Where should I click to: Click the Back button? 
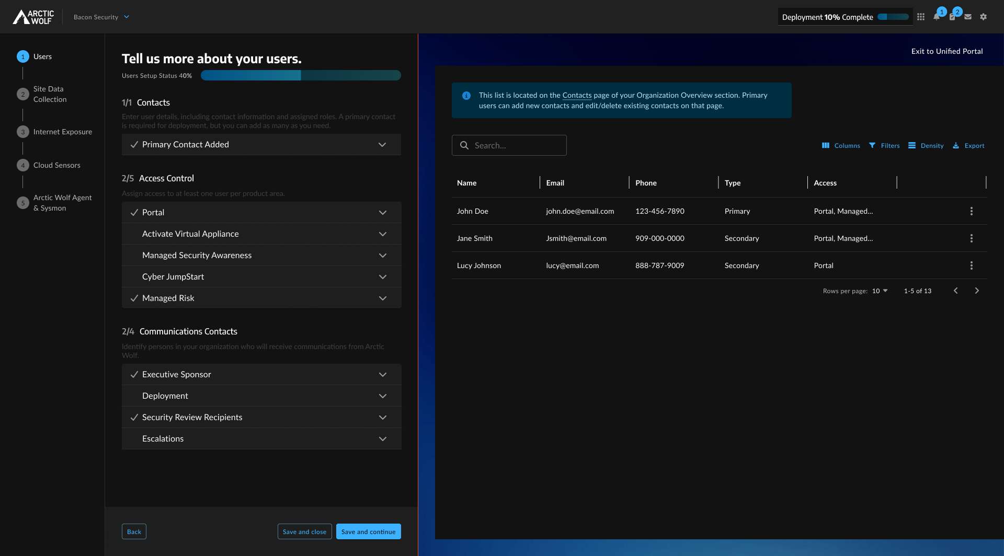pyautogui.click(x=134, y=531)
